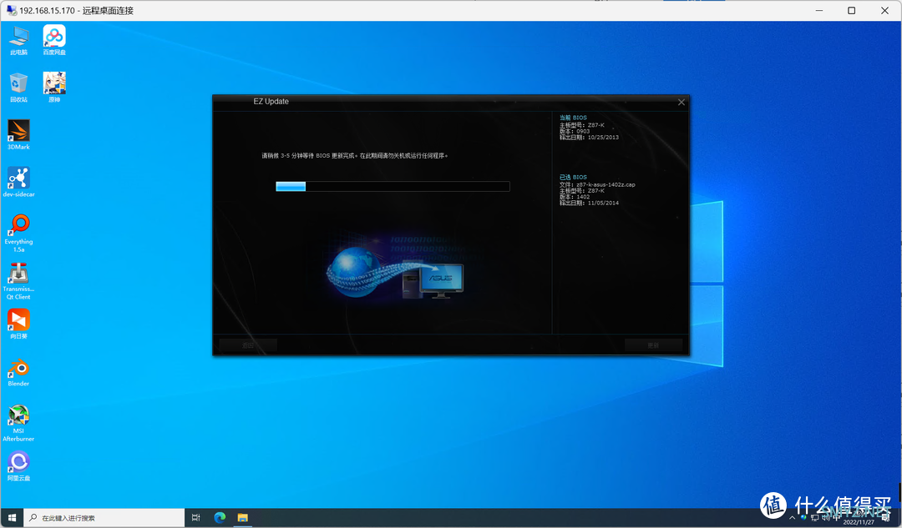Open the Windows Start menu
Screen dimensions: 902x528
(x=12, y=518)
